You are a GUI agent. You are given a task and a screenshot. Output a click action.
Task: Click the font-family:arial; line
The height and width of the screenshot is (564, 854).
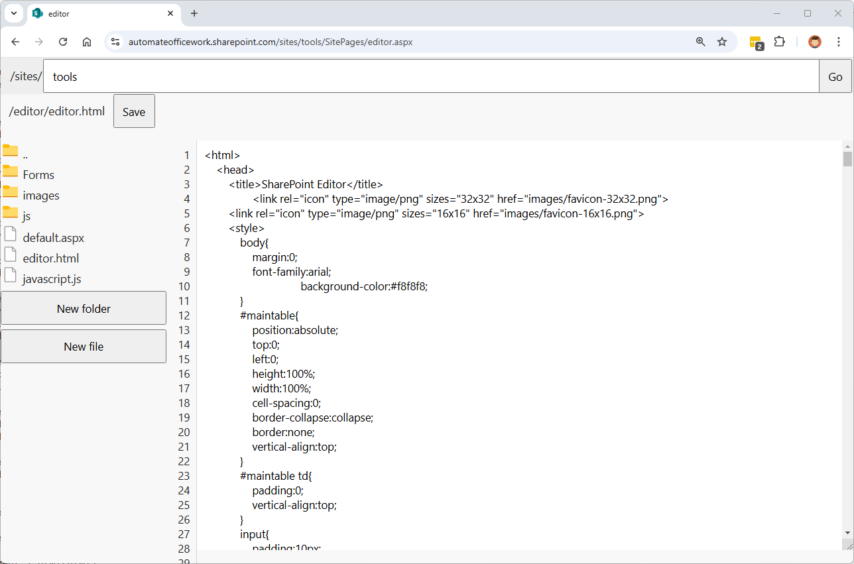[x=291, y=272]
